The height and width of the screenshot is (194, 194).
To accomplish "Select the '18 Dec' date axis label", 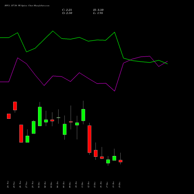I will 113,184.
